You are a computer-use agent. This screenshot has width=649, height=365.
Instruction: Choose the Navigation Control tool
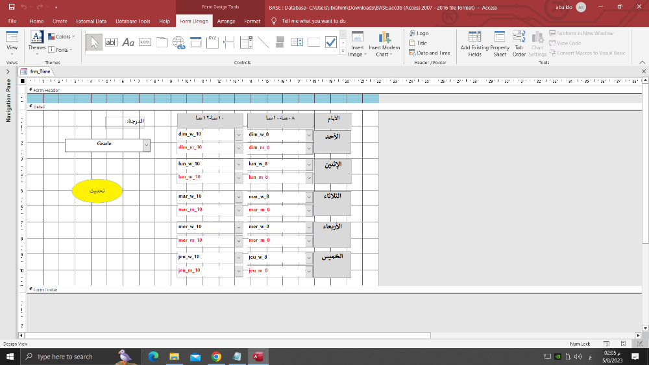(195, 42)
